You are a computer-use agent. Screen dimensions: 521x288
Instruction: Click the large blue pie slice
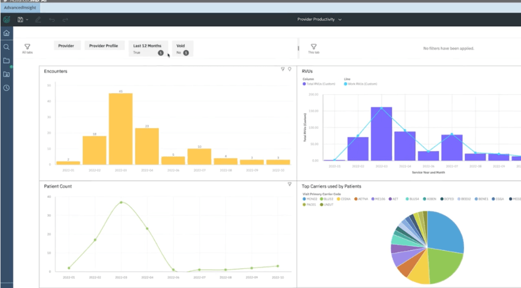[x=445, y=233]
